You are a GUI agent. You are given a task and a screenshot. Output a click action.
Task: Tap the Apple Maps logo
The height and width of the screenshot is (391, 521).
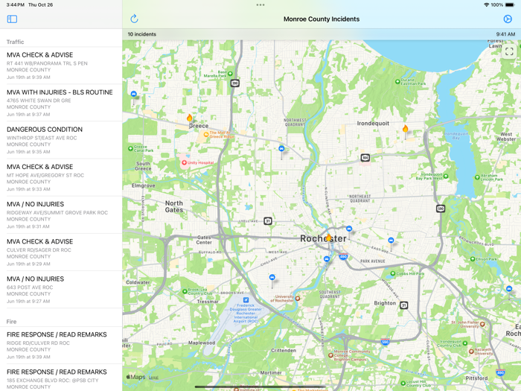[x=135, y=377]
